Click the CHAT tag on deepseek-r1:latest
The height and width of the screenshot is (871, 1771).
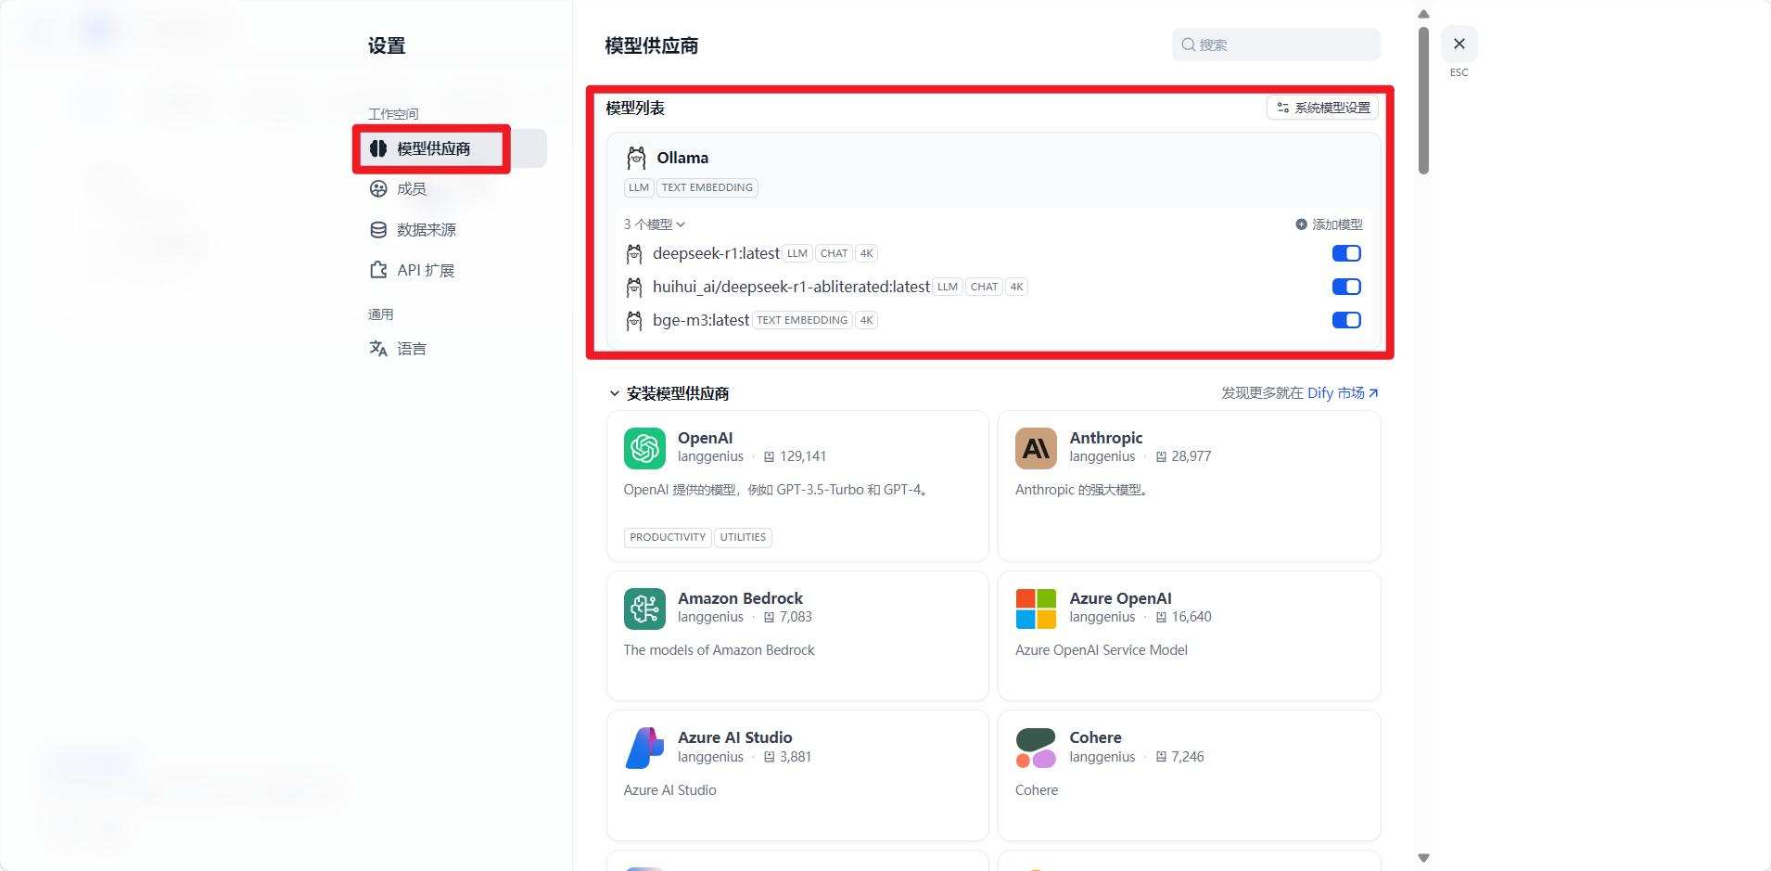(834, 253)
